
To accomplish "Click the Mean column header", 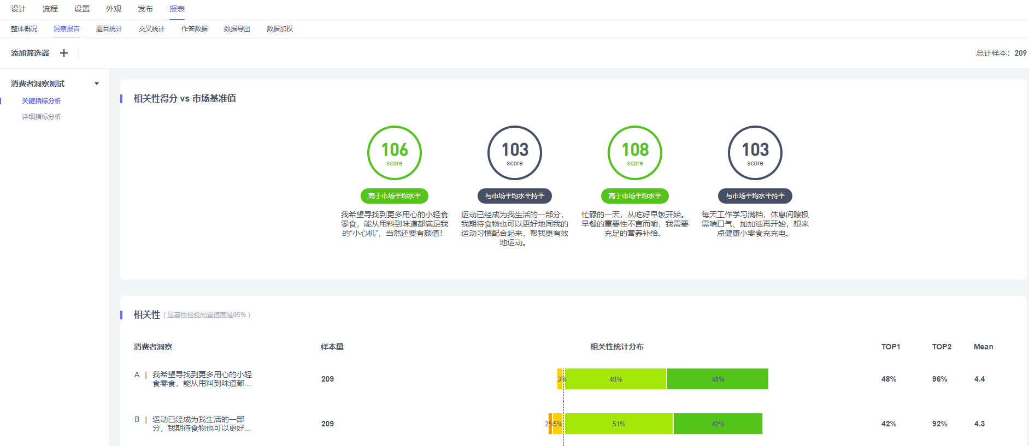I will 983,347.
